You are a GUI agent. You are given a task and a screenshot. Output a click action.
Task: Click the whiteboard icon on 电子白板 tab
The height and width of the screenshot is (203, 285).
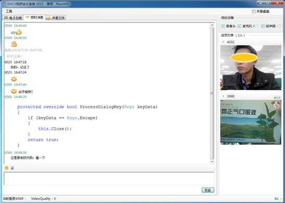coord(6,18)
